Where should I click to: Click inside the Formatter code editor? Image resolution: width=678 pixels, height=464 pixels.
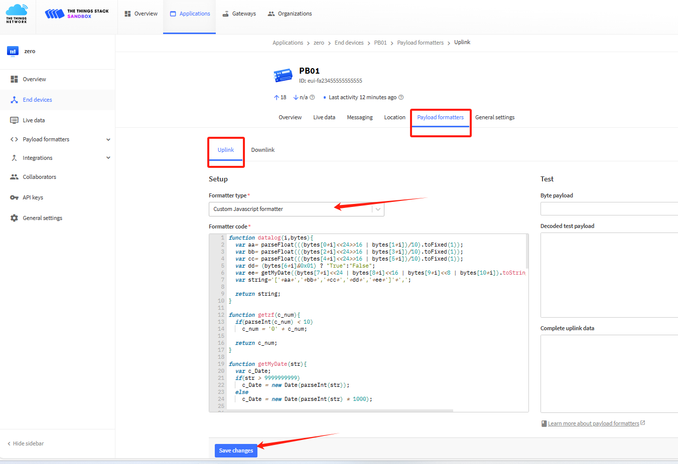pos(369,323)
